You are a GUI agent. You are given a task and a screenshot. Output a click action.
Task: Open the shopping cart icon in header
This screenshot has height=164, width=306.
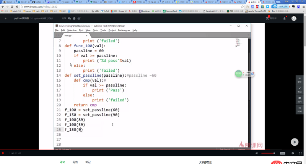point(268,18)
